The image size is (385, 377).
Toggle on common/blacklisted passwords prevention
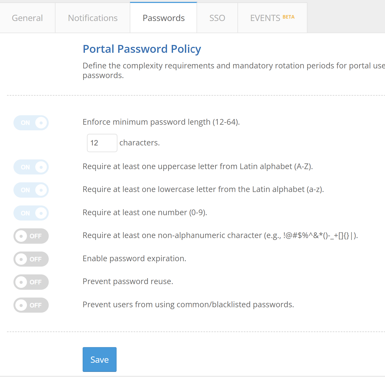click(31, 305)
